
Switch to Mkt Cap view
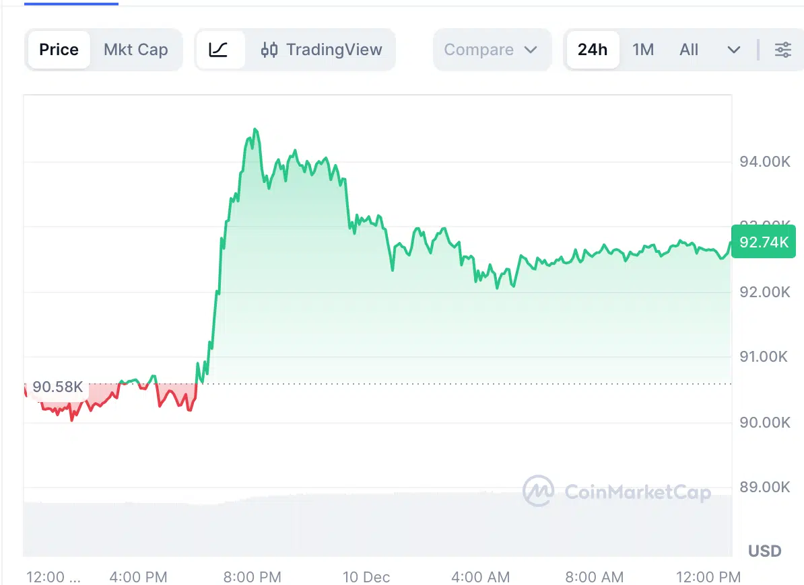tap(135, 50)
